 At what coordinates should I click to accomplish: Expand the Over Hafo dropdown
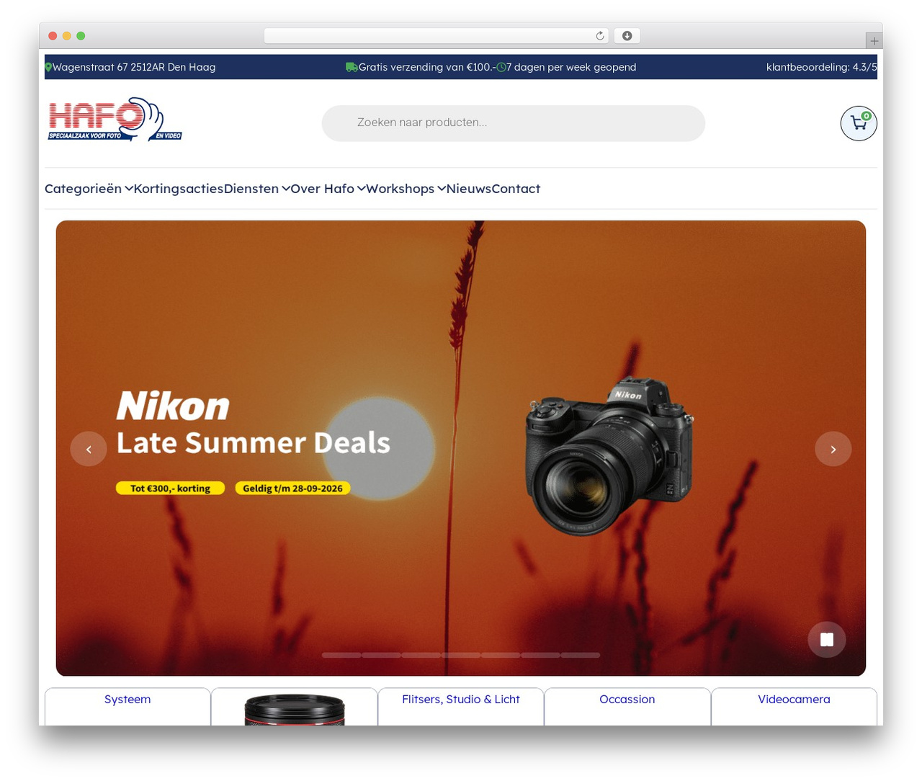point(328,189)
